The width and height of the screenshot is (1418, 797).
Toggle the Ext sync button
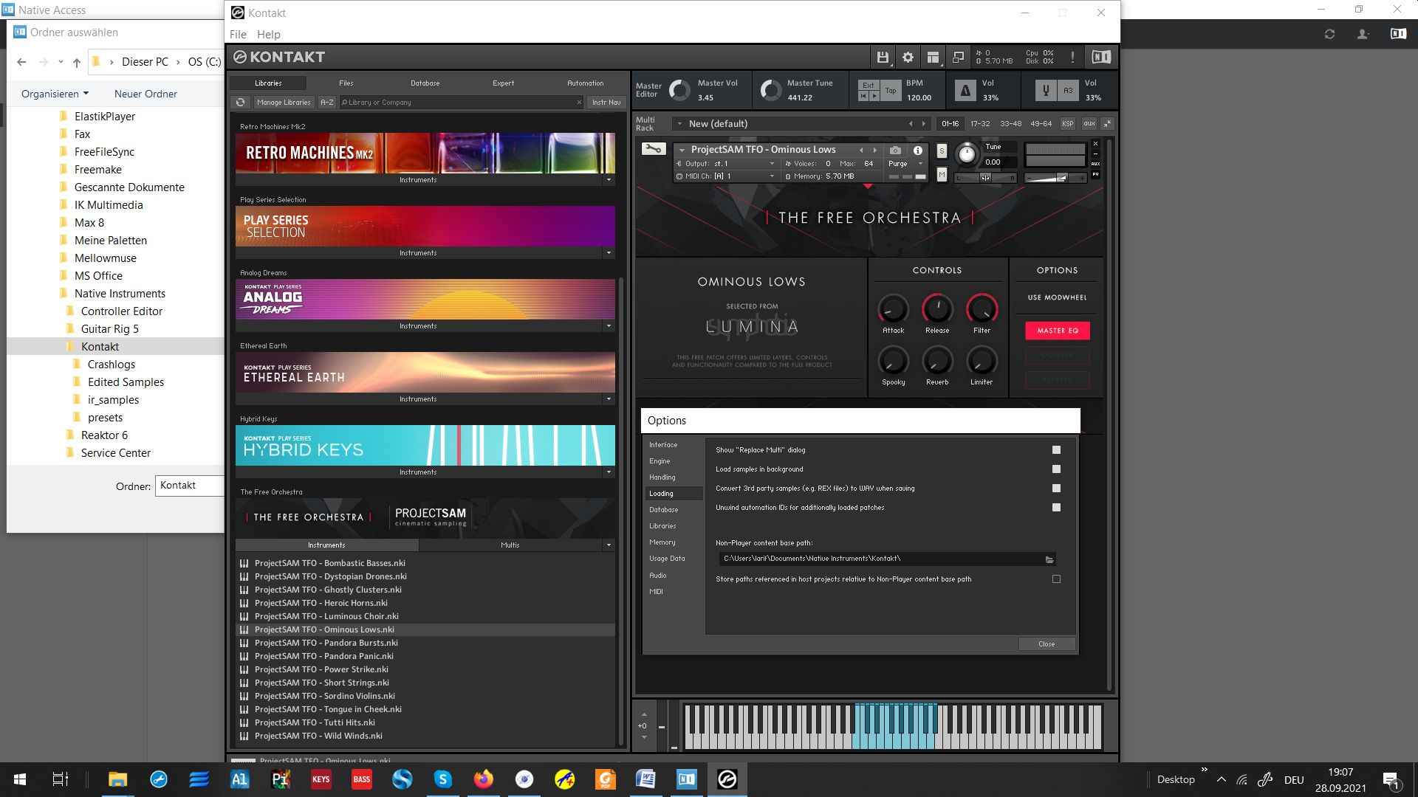tap(869, 86)
